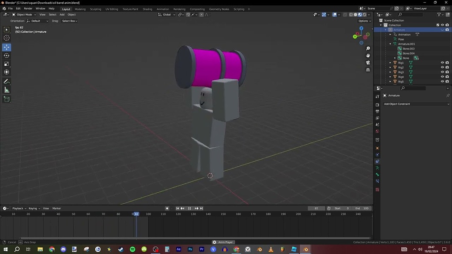Image resolution: width=452 pixels, height=254 pixels.
Task: Open the Object menu in the header
Action: (x=72, y=15)
